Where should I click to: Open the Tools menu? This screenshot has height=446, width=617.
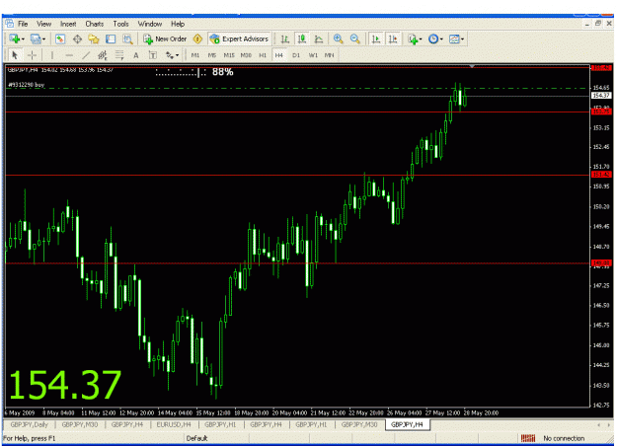[120, 24]
